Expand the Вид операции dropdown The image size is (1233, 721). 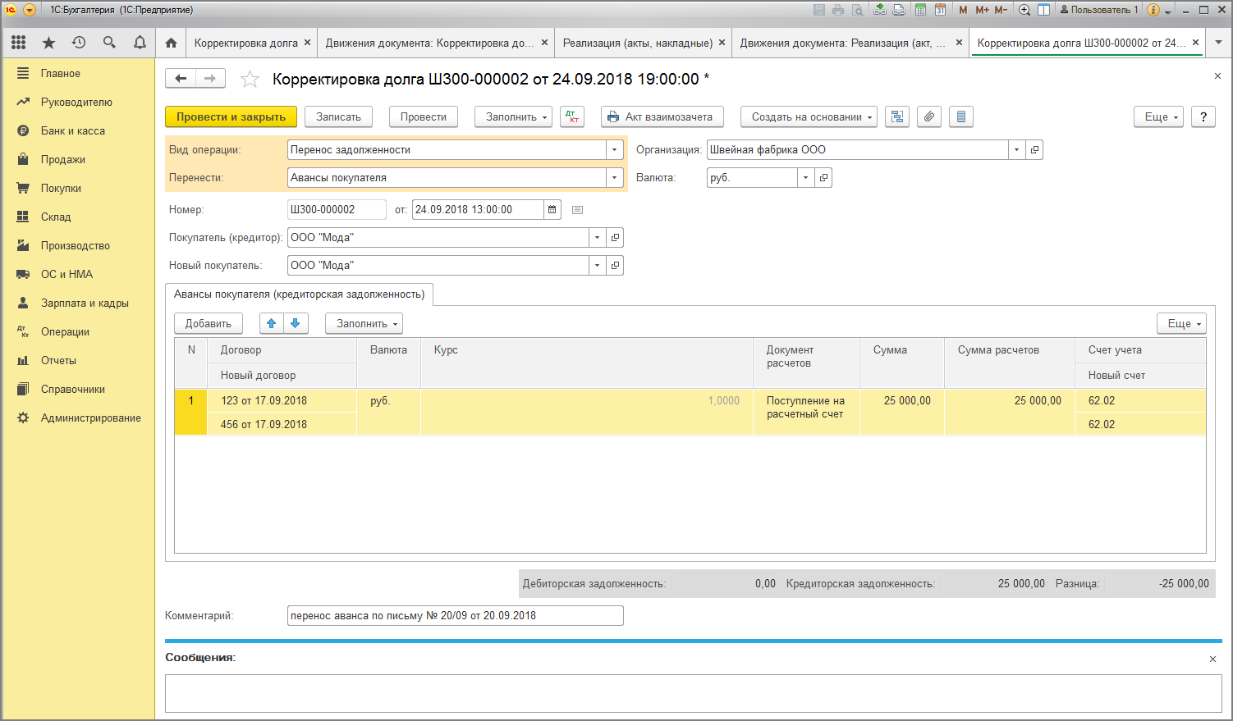pyautogui.click(x=615, y=150)
